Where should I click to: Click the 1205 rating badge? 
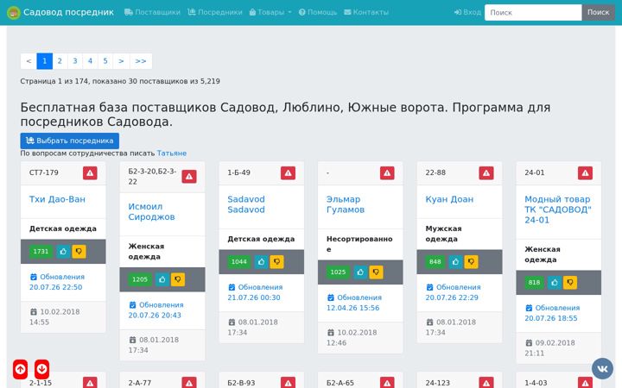[140, 279]
